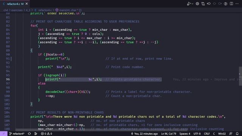242x136 pixels.
Task: Switch git branch refactor4 in status bar
Action: point(17,134)
